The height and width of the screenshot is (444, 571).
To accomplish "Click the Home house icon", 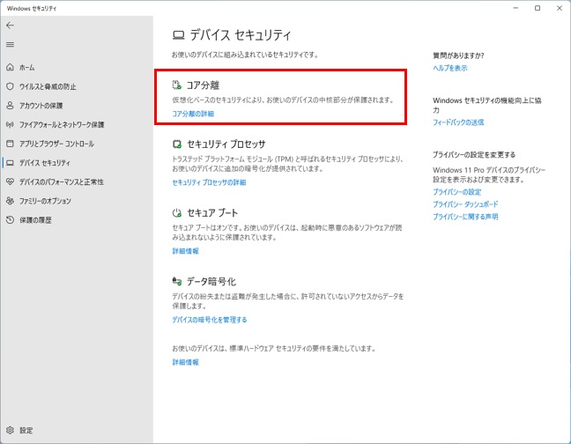I will [11, 67].
